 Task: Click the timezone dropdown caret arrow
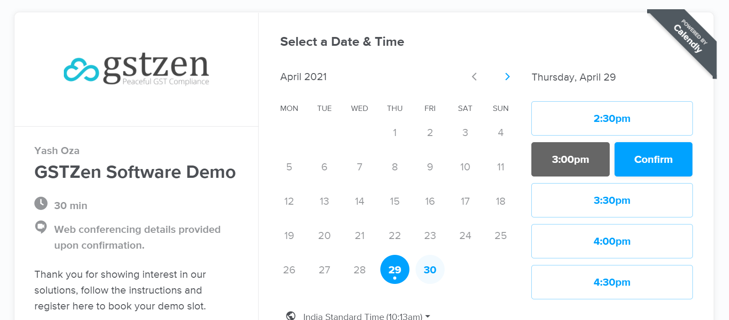[x=428, y=316]
